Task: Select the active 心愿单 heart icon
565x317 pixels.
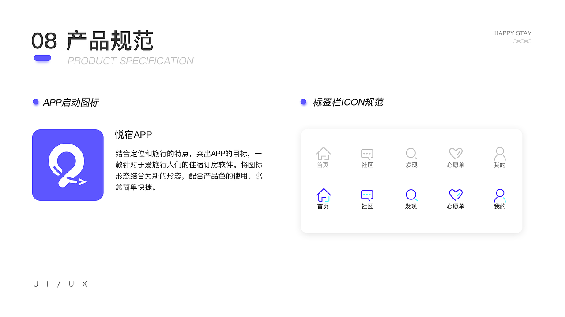Action: pos(455,195)
